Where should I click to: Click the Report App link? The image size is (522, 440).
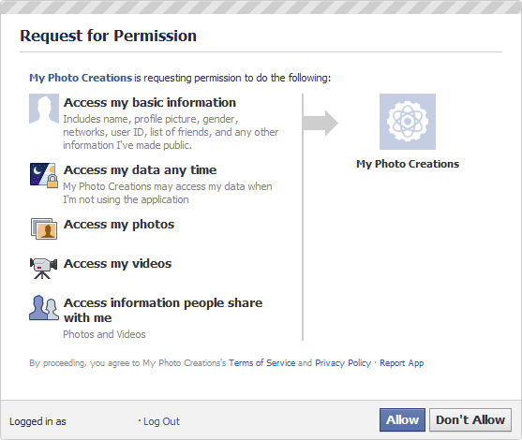pos(401,363)
